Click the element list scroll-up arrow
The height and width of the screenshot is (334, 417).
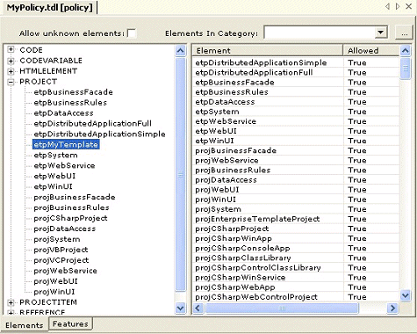(x=406, y=51)
